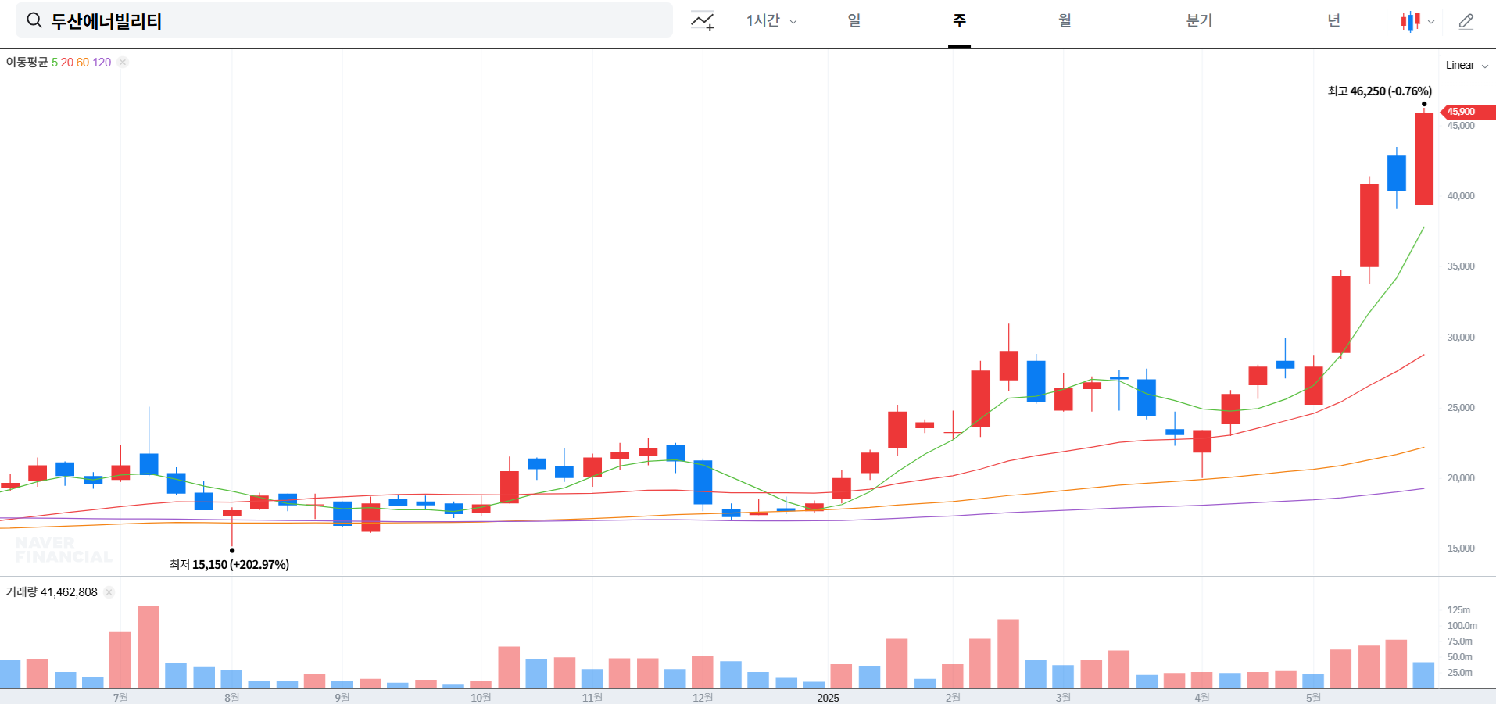Select the 주 weekly tab

point(959,20)
